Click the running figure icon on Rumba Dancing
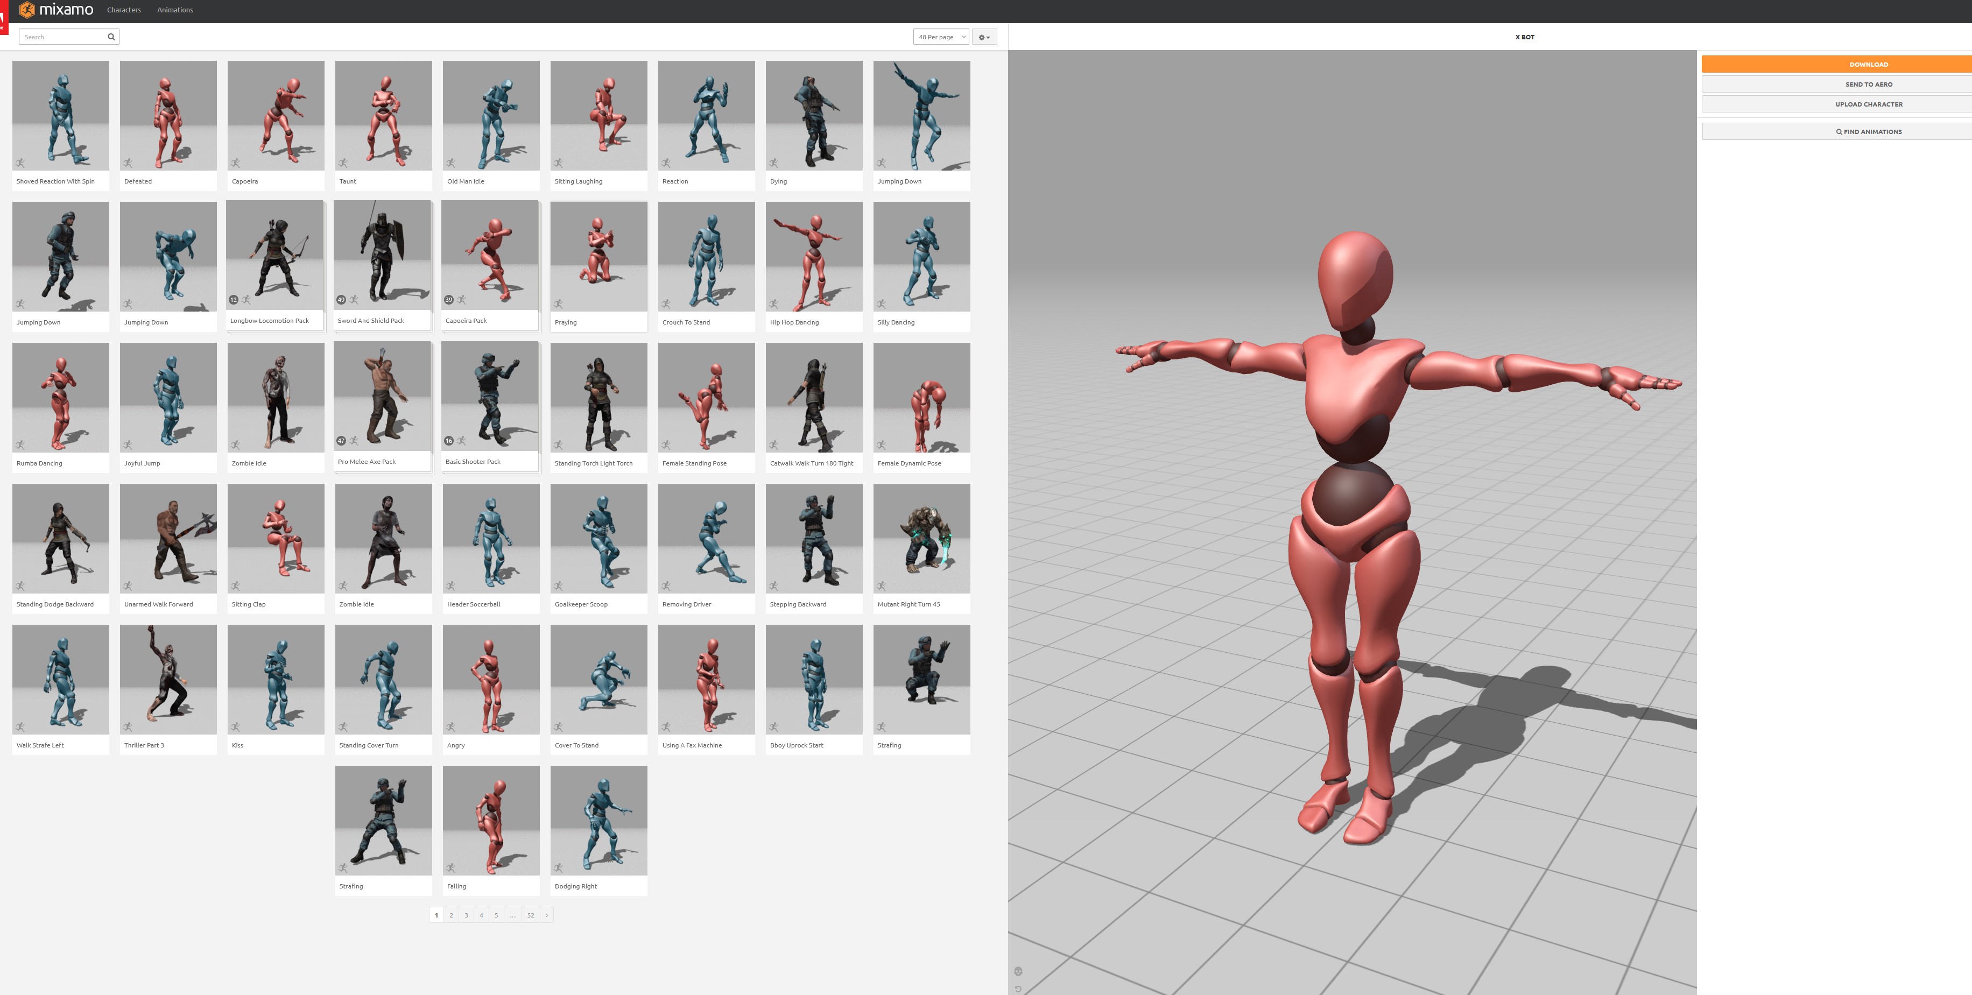 20,444
